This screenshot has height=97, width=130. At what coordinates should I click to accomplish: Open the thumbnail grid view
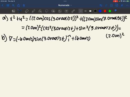(8, 5)
